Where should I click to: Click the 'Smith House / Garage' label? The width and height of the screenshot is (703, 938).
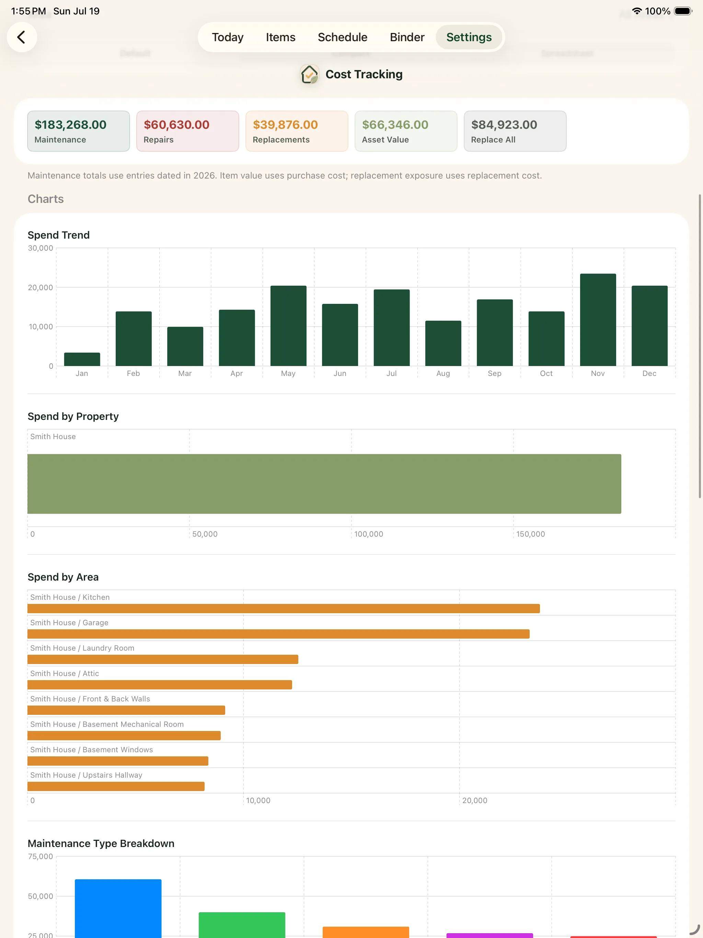[x=69, y=622]
